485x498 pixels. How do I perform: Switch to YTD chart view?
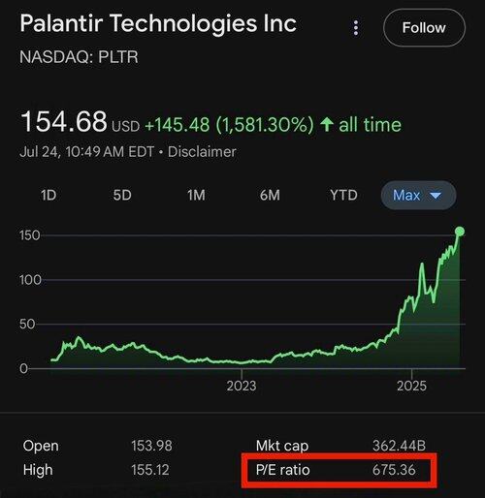pos(343,195)
